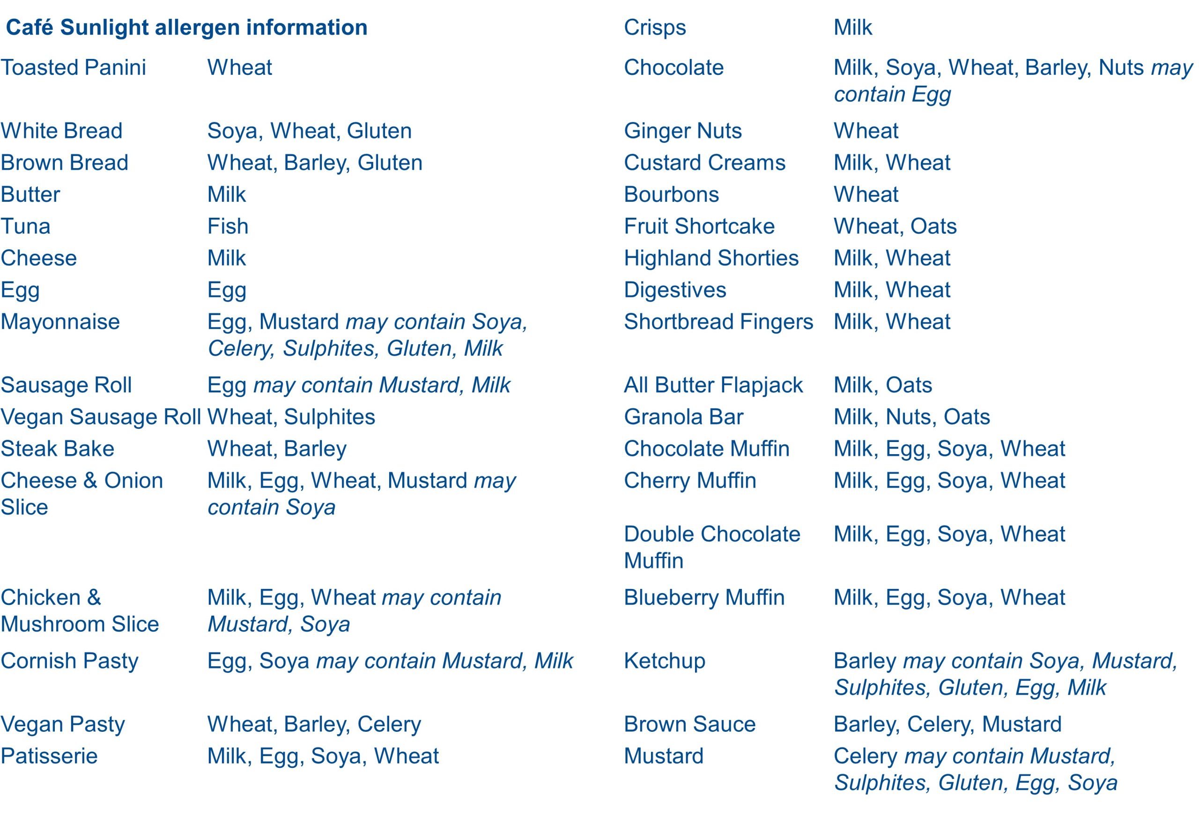
Task: Select the Brown Sauce row label
Action: pyautogui.click(x=689, y=725)
